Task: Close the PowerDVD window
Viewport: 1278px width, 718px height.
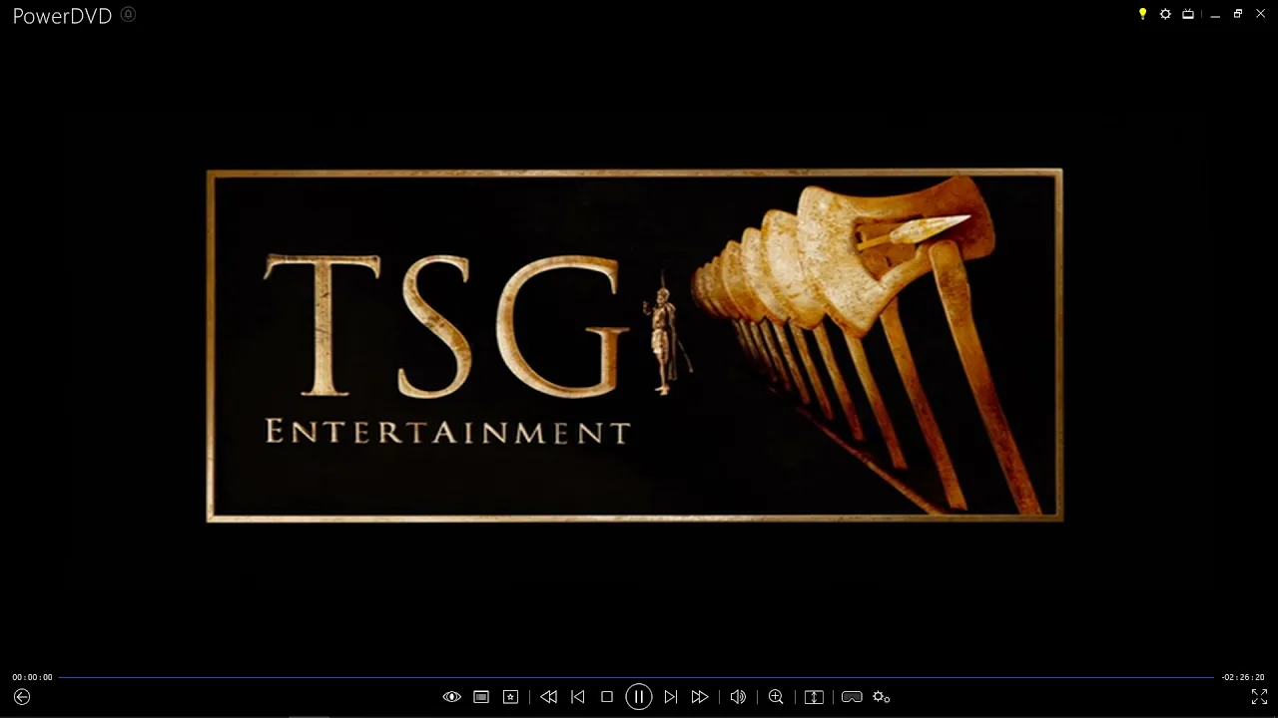Action: click(x=1261, y=14)
